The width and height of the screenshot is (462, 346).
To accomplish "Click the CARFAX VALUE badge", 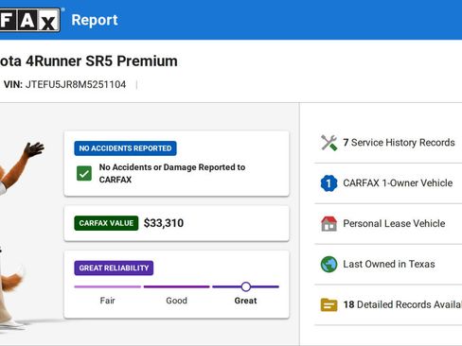I will tap(106, 223).
